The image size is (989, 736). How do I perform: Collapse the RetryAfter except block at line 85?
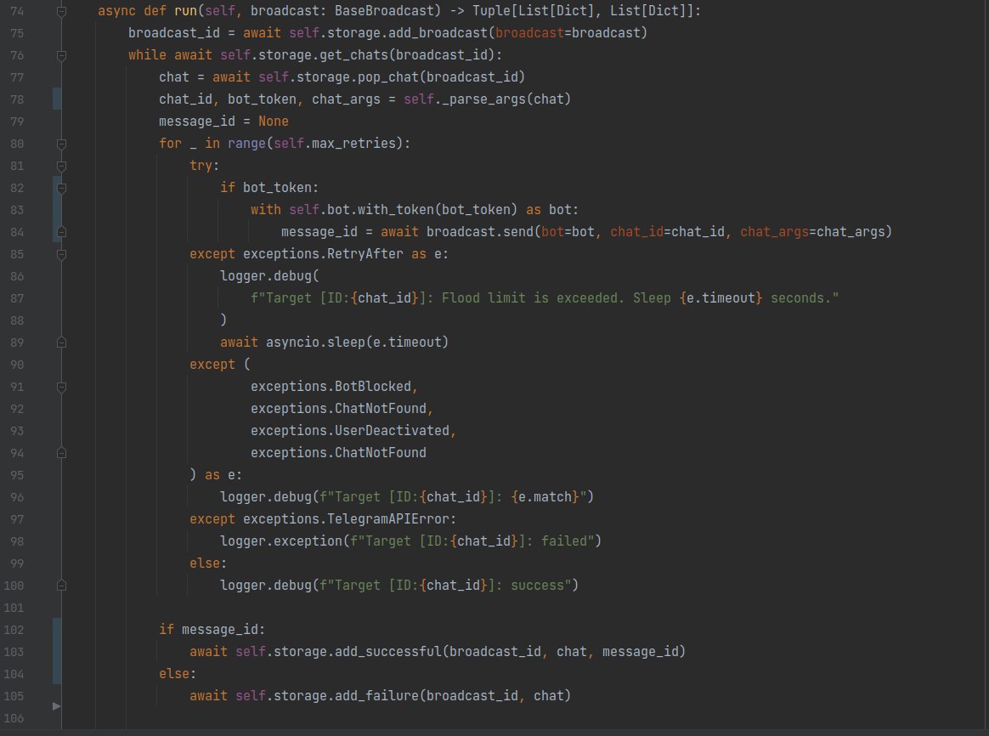(x=61, y=254)
